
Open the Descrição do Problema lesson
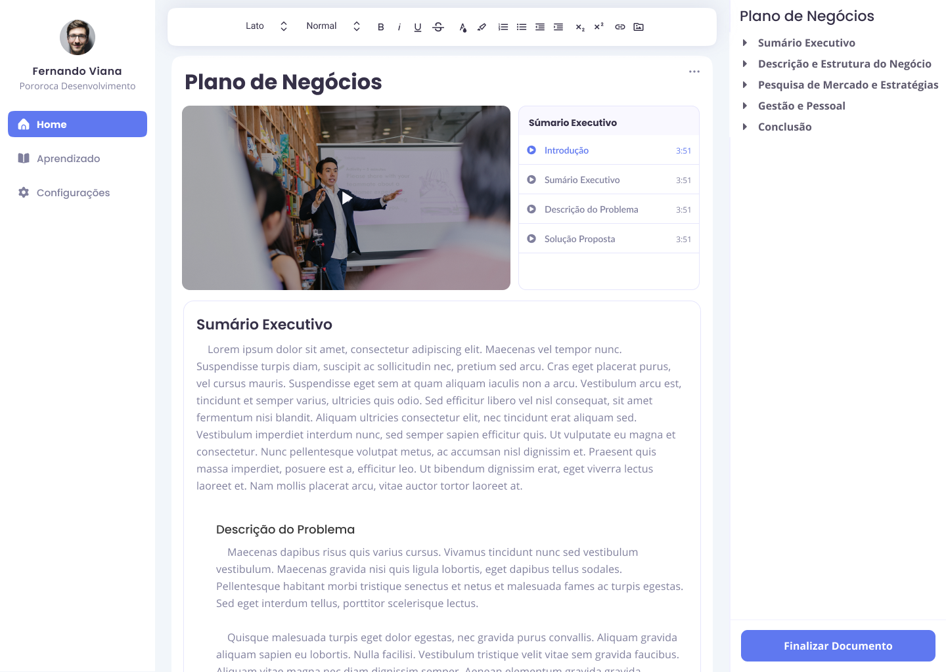[x=609, y=209]
